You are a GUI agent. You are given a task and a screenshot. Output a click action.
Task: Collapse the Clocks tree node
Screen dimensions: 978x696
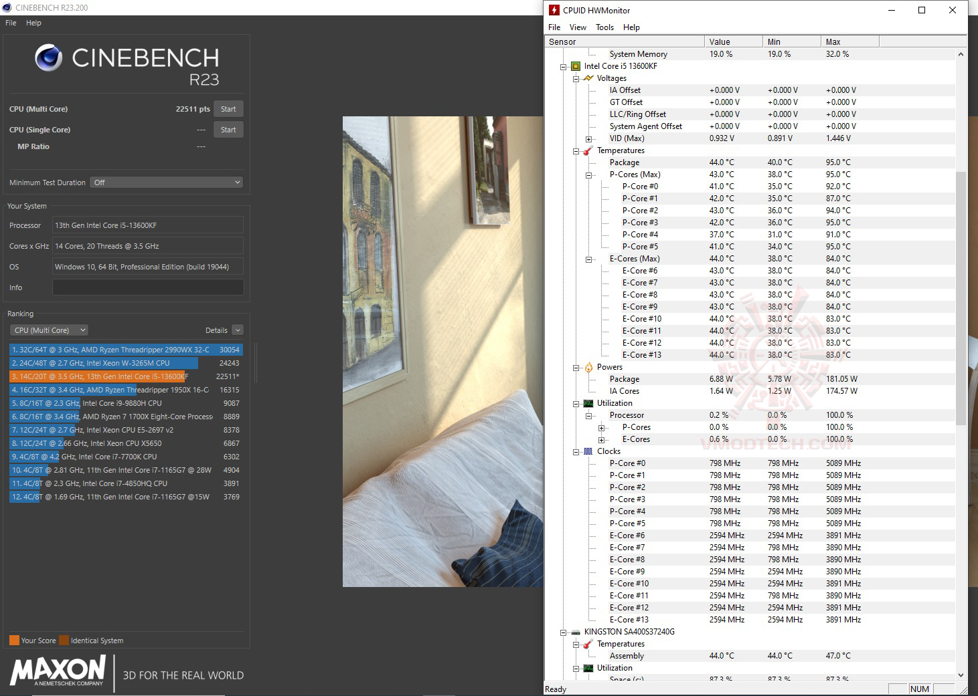coord(576,452)
